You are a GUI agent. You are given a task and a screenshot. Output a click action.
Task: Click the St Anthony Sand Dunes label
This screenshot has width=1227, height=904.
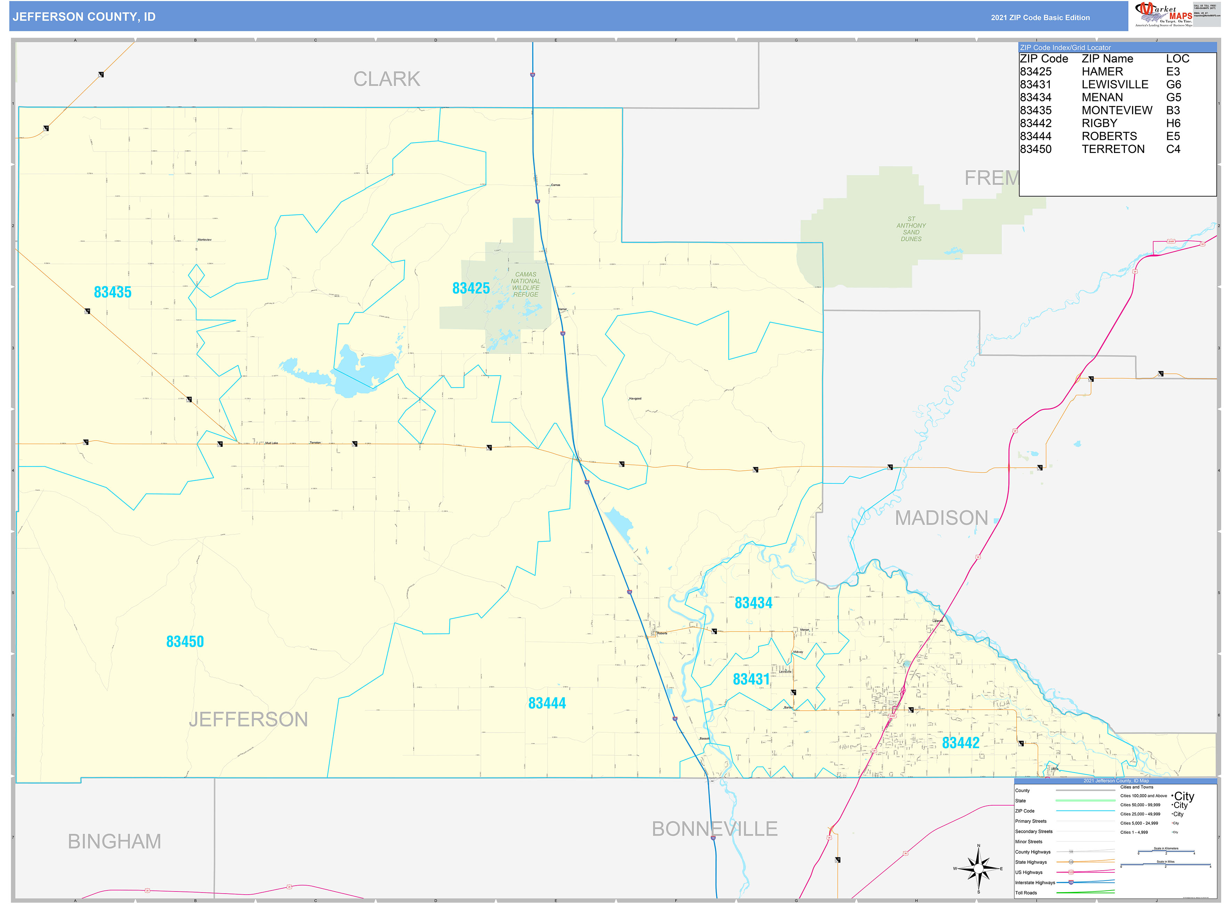911,229
